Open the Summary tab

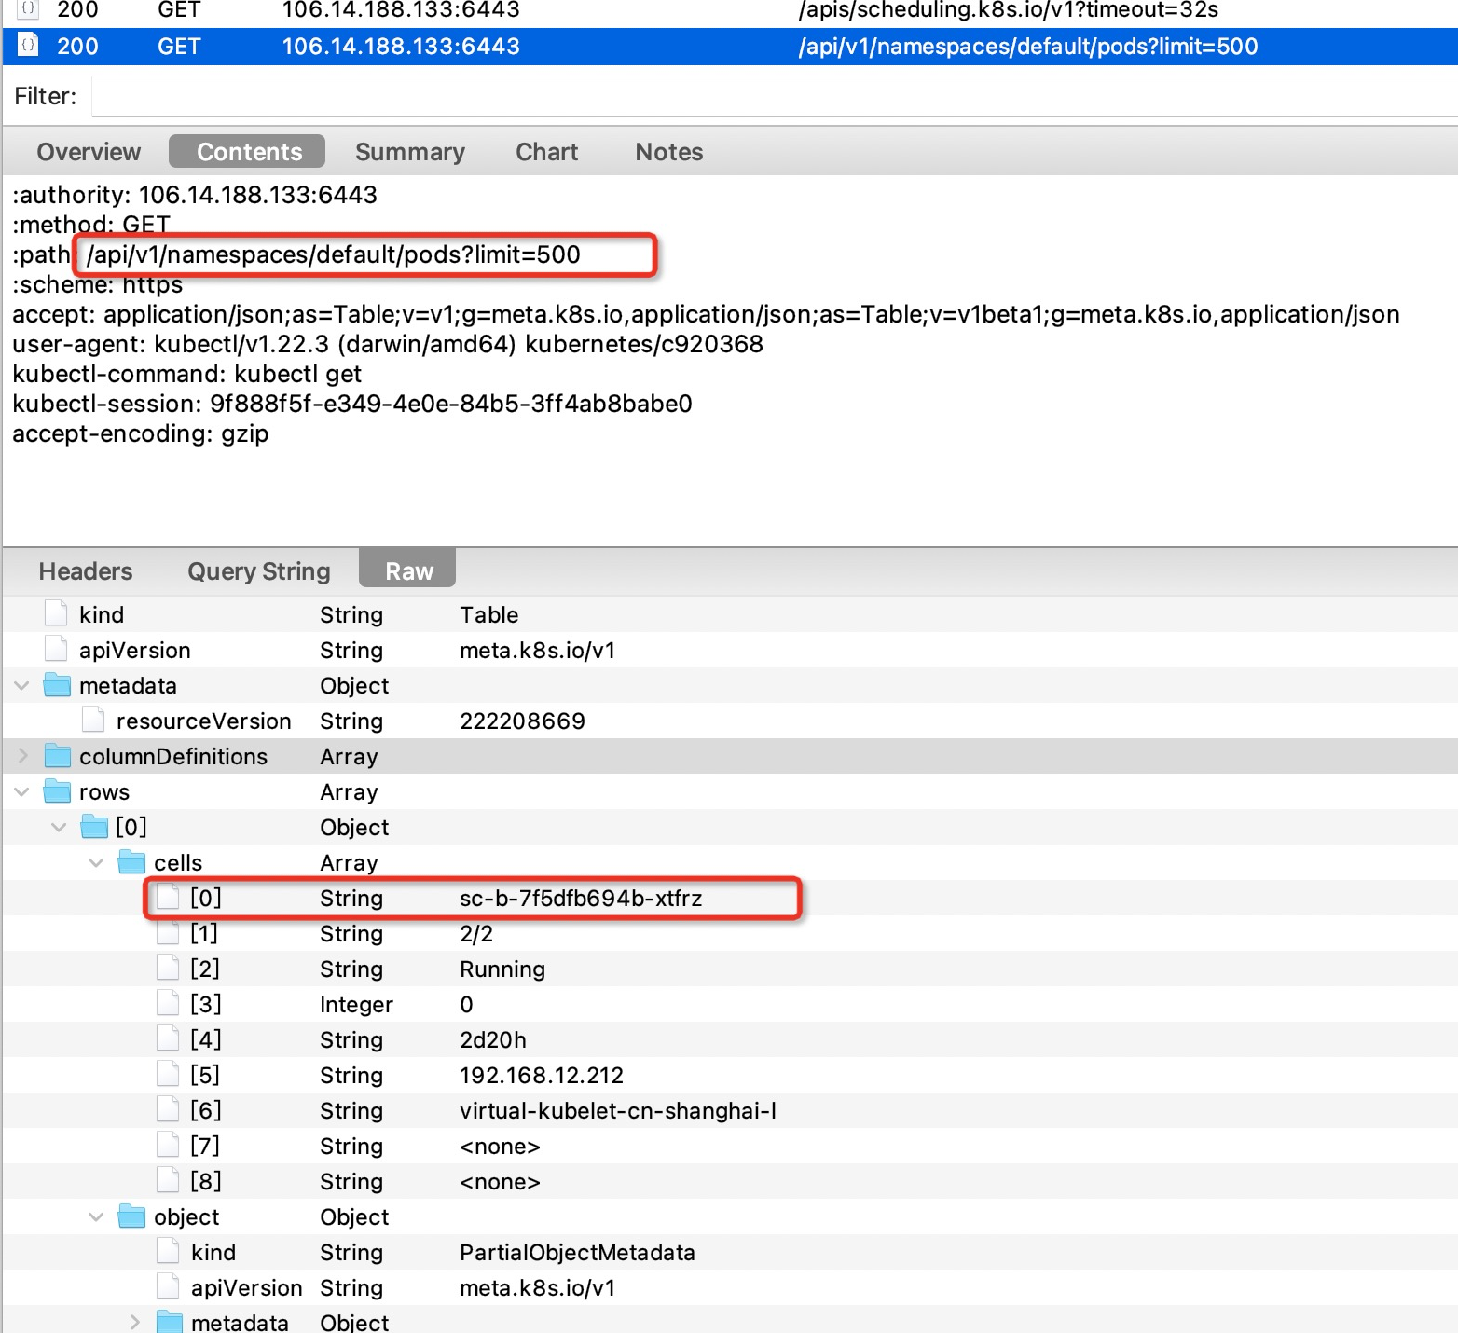410,152
